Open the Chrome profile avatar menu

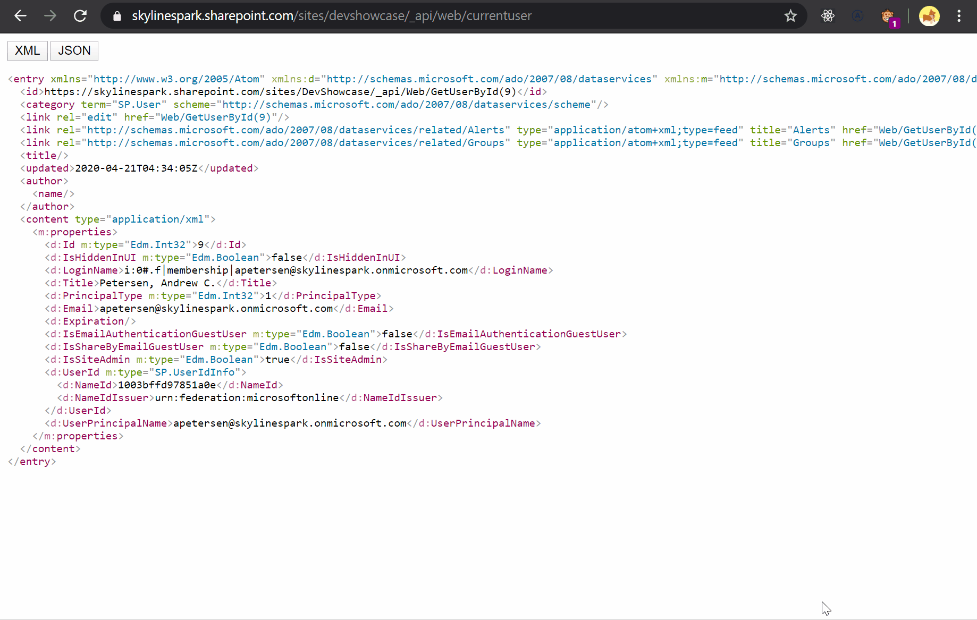pyautogui.click(x=929, y=16)
